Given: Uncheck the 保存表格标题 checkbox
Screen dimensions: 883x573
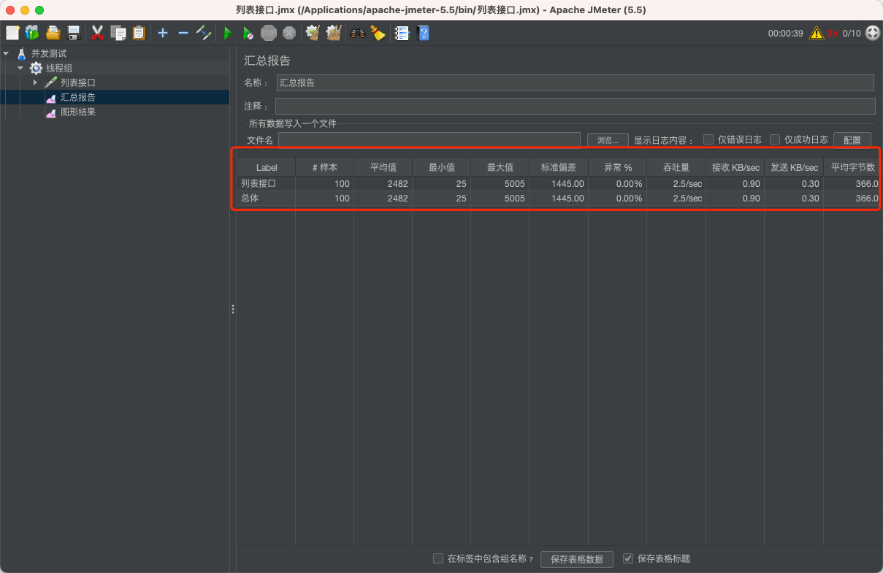Looking at the screenshot, I should [x=628, y=558].
